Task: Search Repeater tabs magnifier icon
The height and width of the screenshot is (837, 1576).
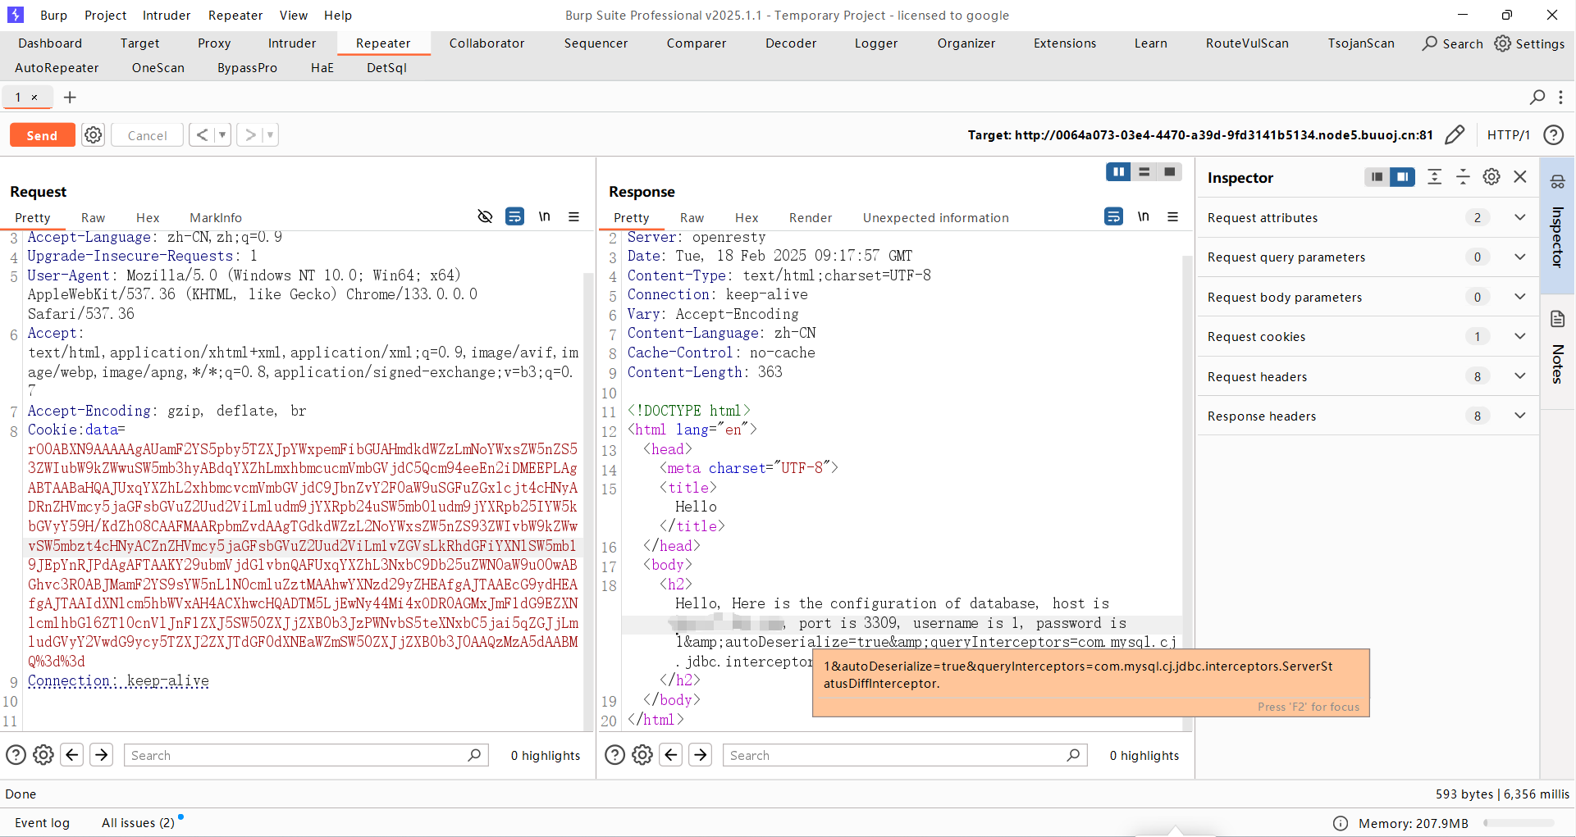Action: (x=1537, y=98)
